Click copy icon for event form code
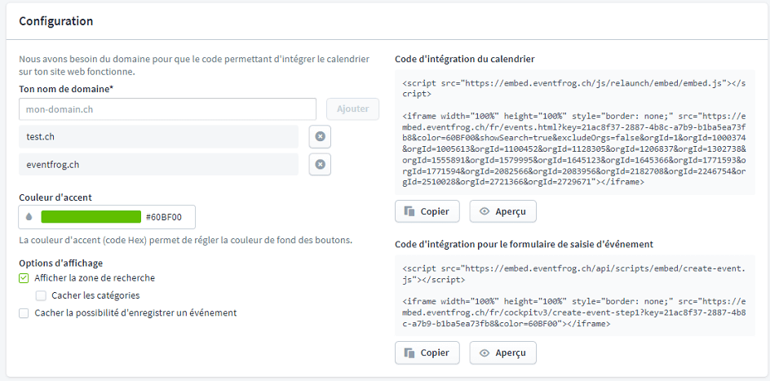This screenshot has width=770, height=381. (409, 353)
